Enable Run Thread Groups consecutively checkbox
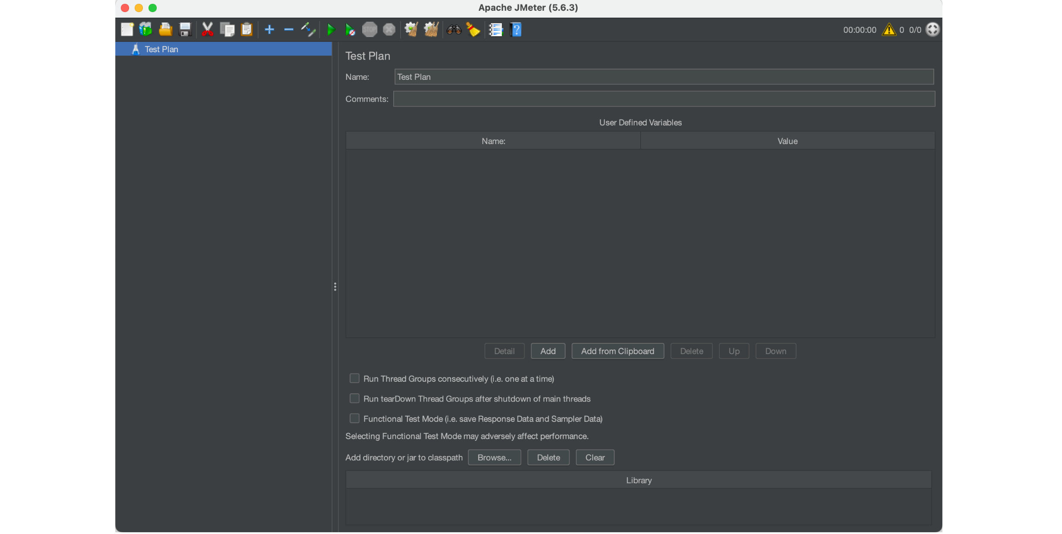The width and height of the screenshot is (1062, 534). (354, 378)
